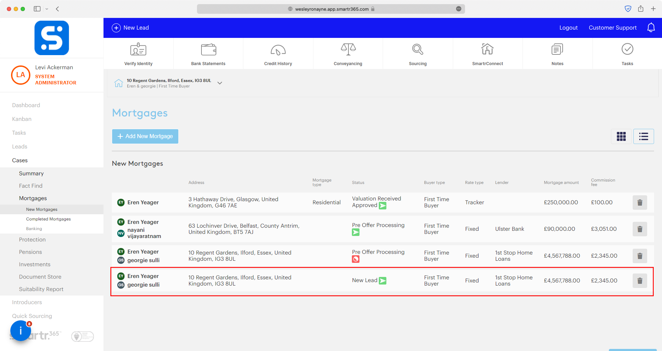Viewport: 662px width, 351px height.
Task: Click the Tracker rate type cell
Action: click(474, 203)
